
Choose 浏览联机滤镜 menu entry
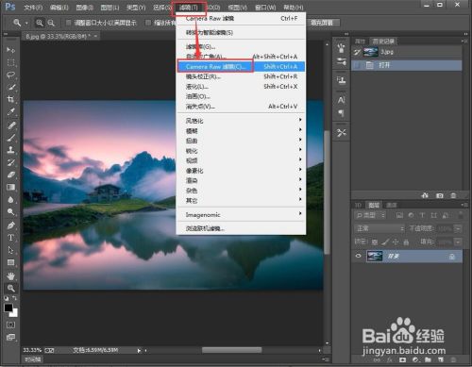pyautogui.click(x=241, y=228)
